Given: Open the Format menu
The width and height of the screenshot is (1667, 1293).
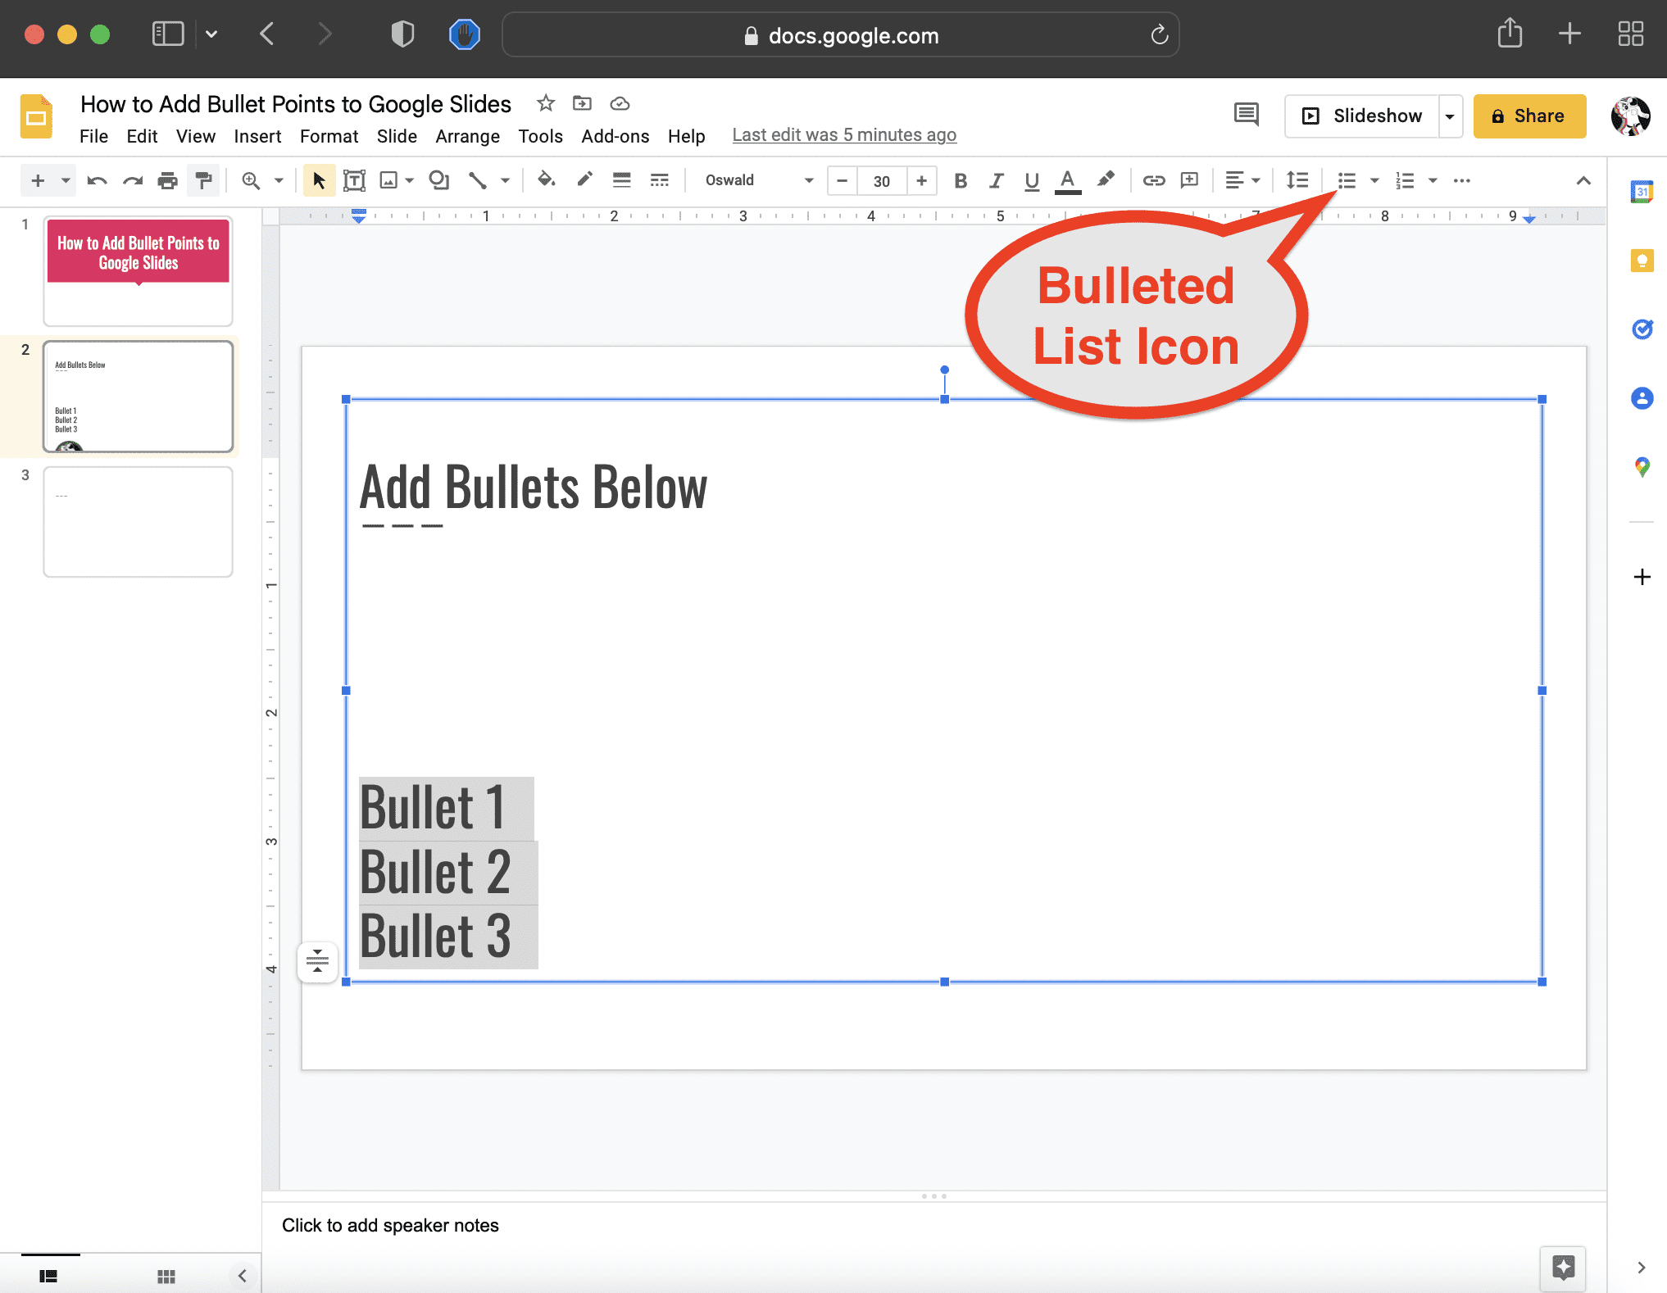Looking at the screenshot, I should pyautogui.click(x=329, y=136).
